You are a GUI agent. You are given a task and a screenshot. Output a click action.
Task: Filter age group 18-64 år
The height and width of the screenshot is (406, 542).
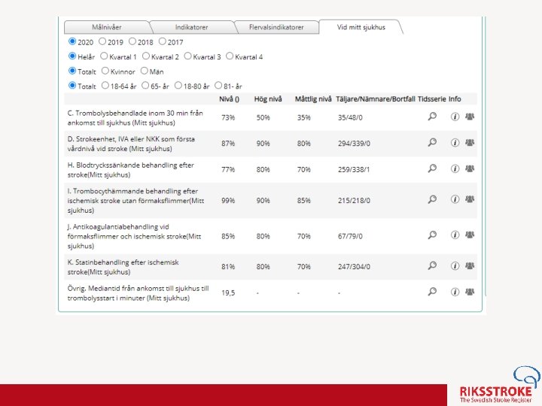[105, 85]
